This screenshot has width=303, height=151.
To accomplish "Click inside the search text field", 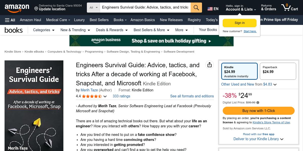I will click(x=145, y=8).
